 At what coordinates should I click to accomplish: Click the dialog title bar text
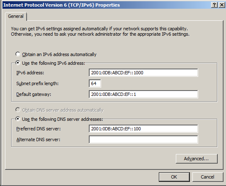(61, 5)
